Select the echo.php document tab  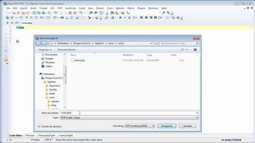(x=27, y=23)
